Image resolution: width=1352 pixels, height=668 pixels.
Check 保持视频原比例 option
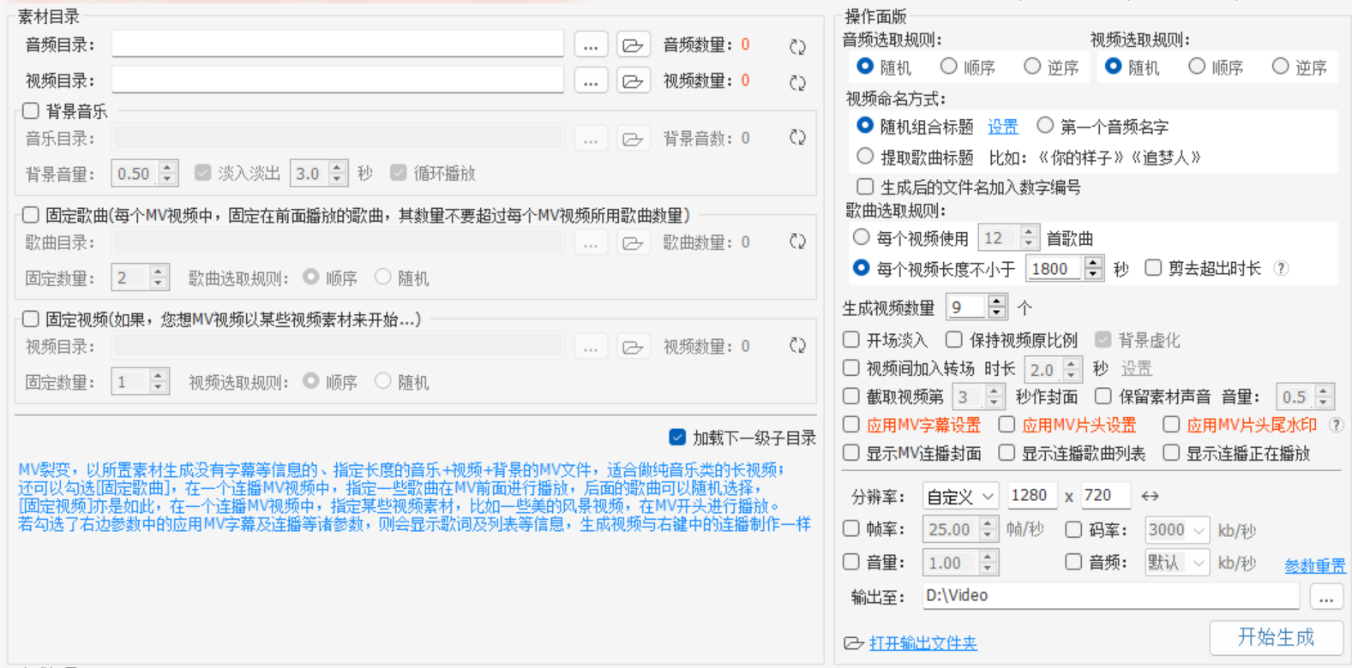[954, 340]
